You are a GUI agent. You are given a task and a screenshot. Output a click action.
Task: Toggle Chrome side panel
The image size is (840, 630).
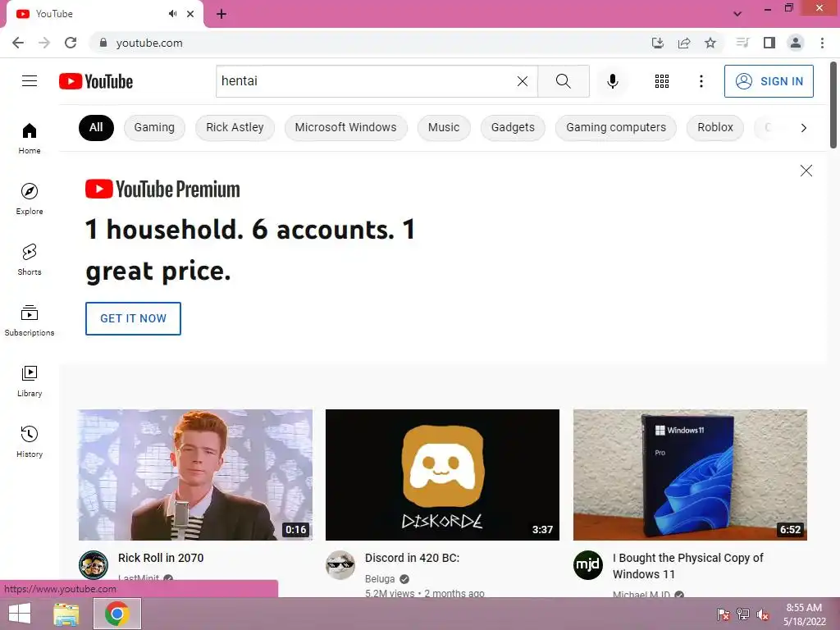point(769,43)
